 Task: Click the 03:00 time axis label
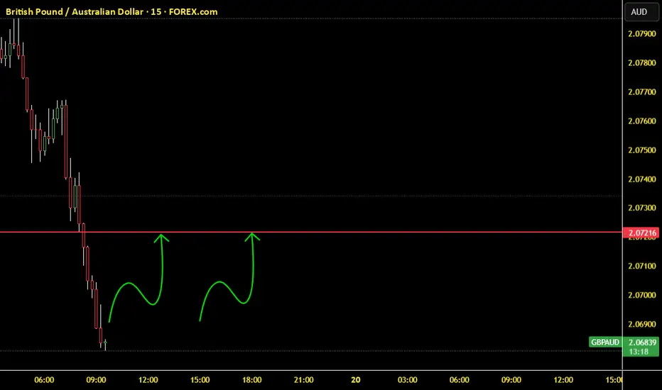coord(408,380)
